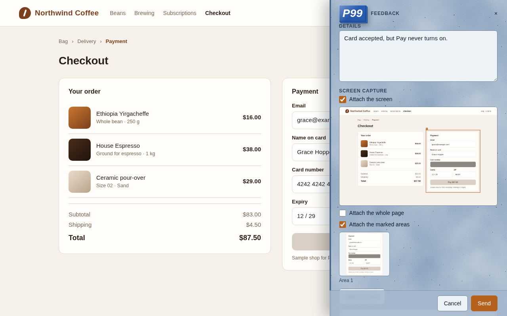Select the Checkout navigation item
This screenshot has height=316, width=507.
click(218, 13)
